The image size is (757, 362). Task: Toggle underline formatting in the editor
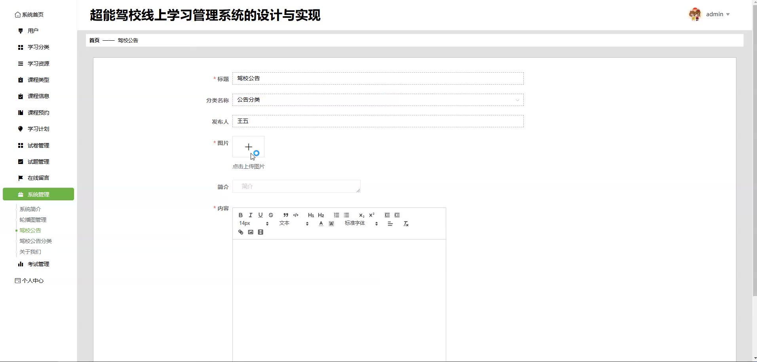[x=261, y=215]
